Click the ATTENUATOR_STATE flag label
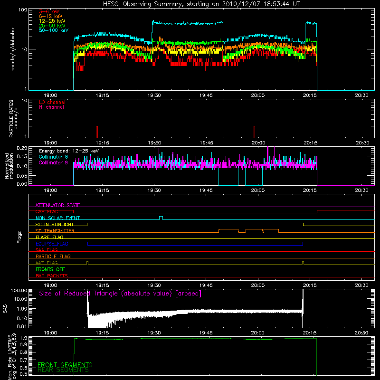This screenshot has width=380, height=380. point(57,205)
